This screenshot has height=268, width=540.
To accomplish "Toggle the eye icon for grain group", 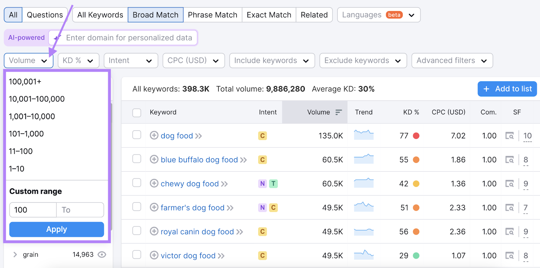I will 102,254.
